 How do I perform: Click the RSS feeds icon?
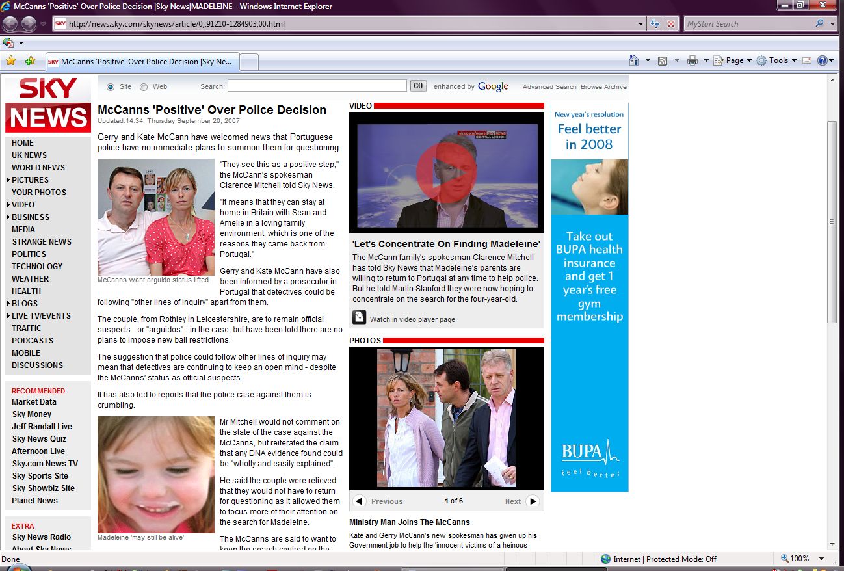pos(663,60)
